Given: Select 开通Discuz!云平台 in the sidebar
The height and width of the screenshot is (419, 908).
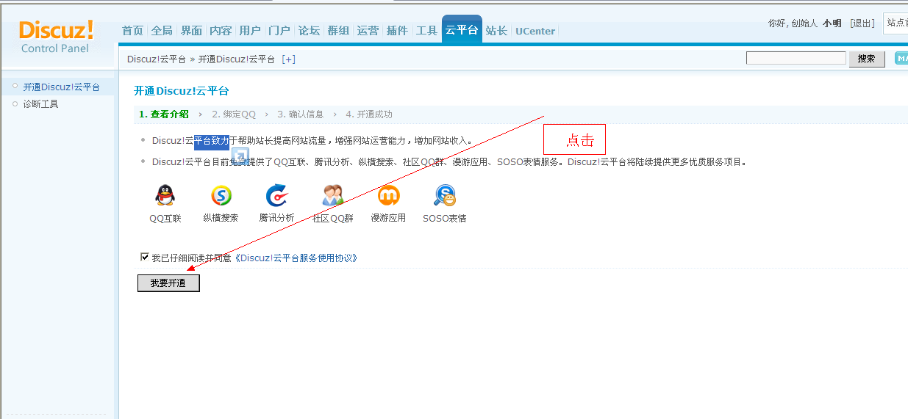Looking at the screenshot, I should coord(61,87).
